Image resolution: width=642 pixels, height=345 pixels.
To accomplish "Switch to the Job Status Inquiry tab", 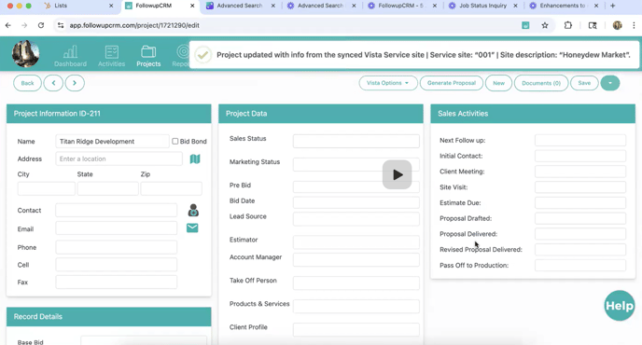I will (x=483, y=6).
